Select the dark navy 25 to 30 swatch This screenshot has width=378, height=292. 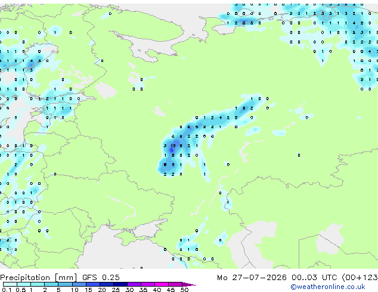[x=120, y=284]
